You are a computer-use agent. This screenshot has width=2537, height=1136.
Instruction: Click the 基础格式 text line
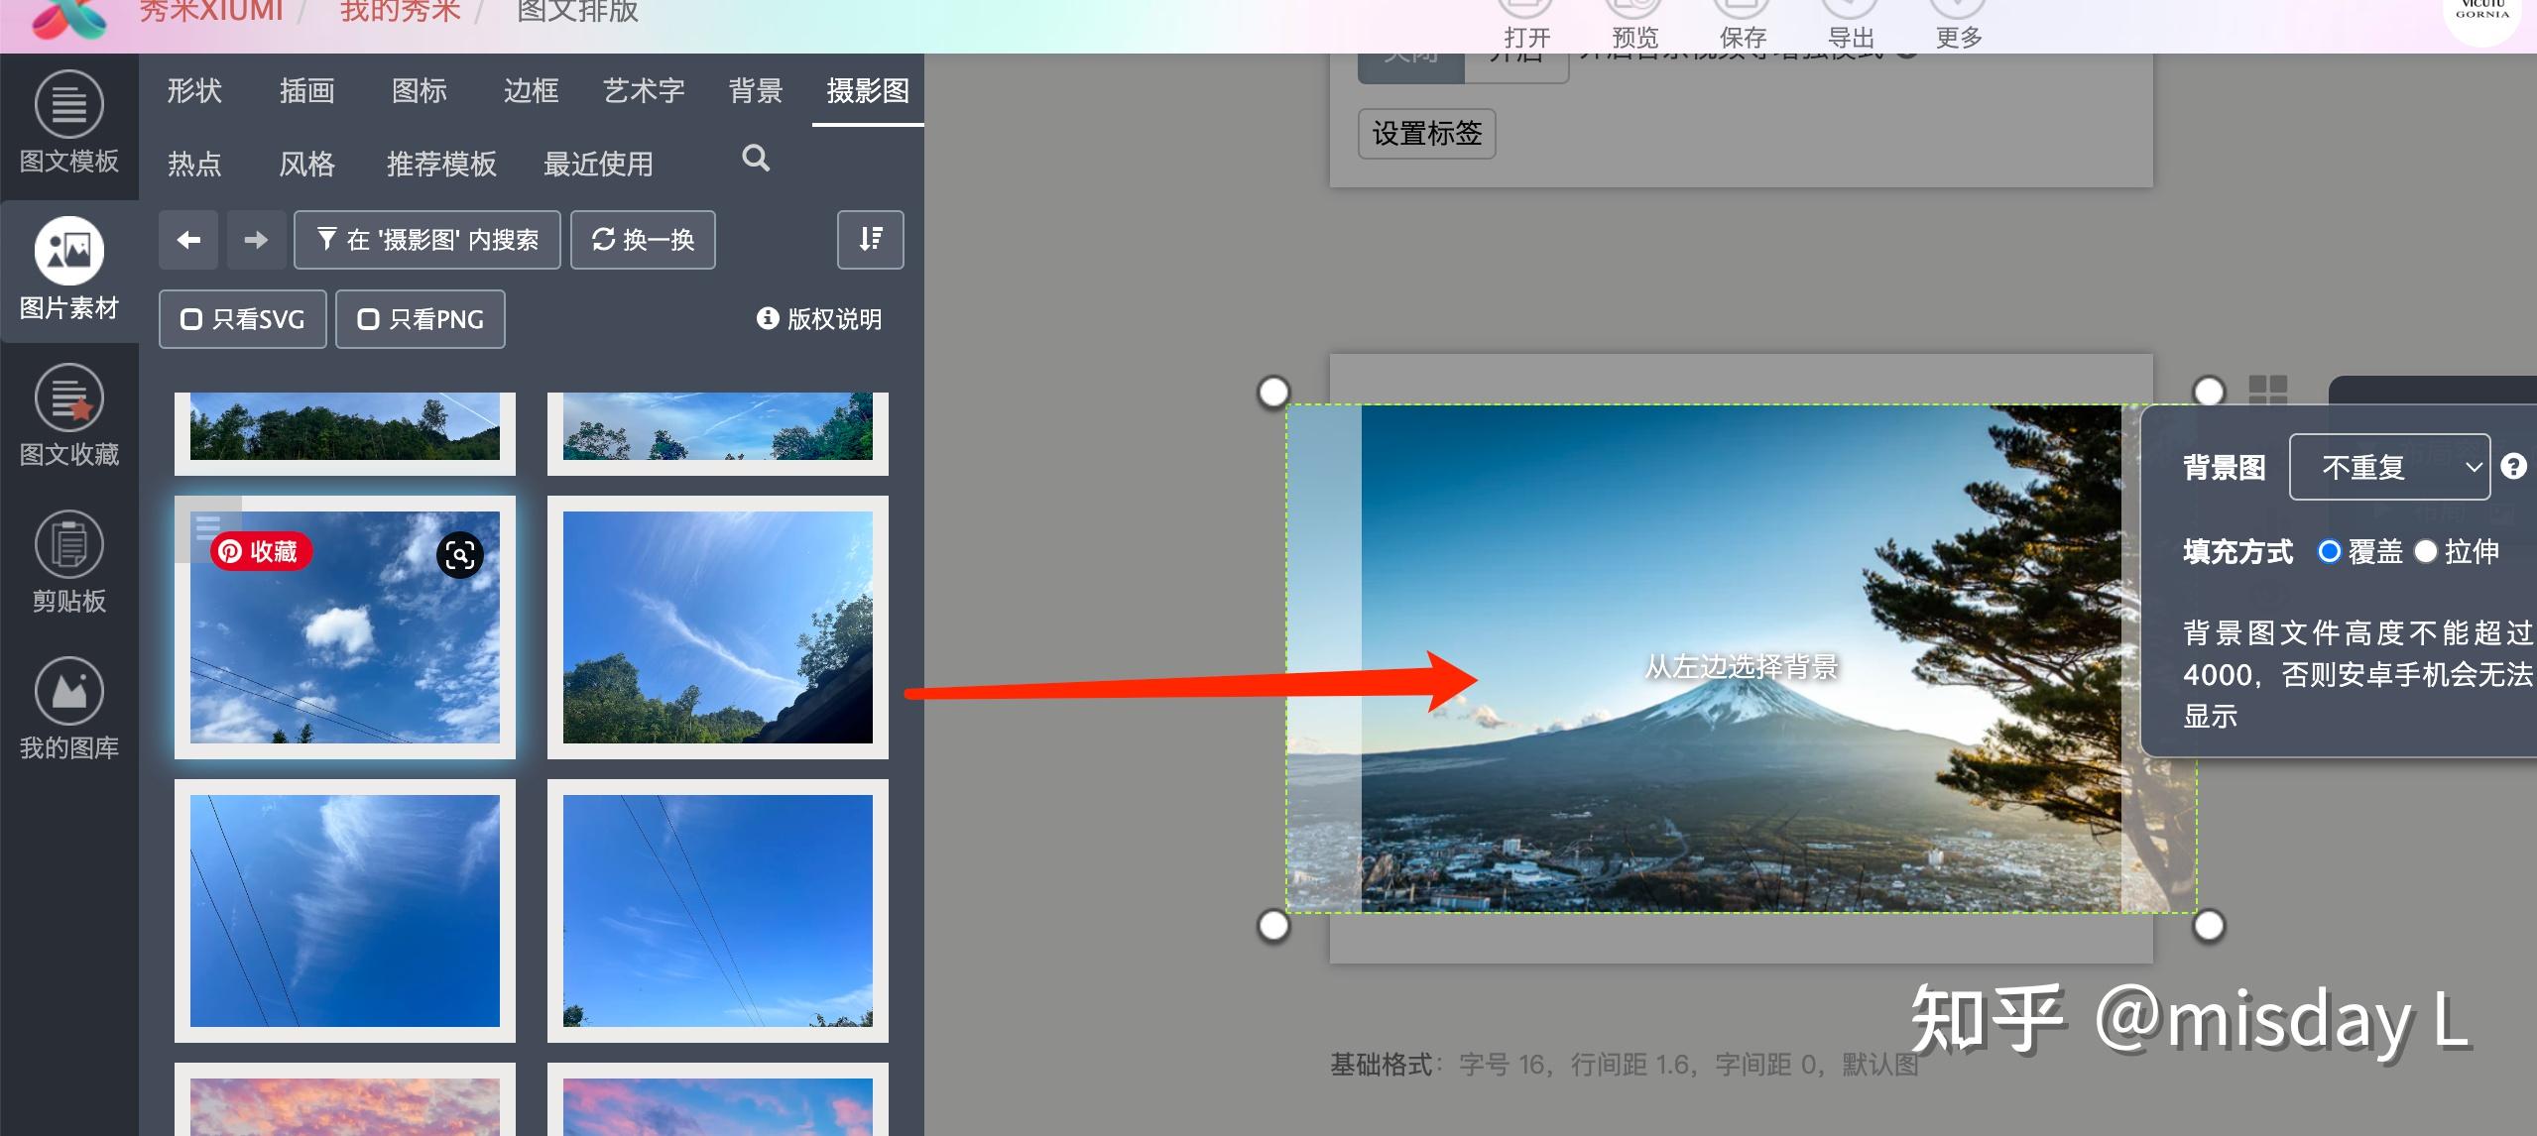tap(1625, 1065)
